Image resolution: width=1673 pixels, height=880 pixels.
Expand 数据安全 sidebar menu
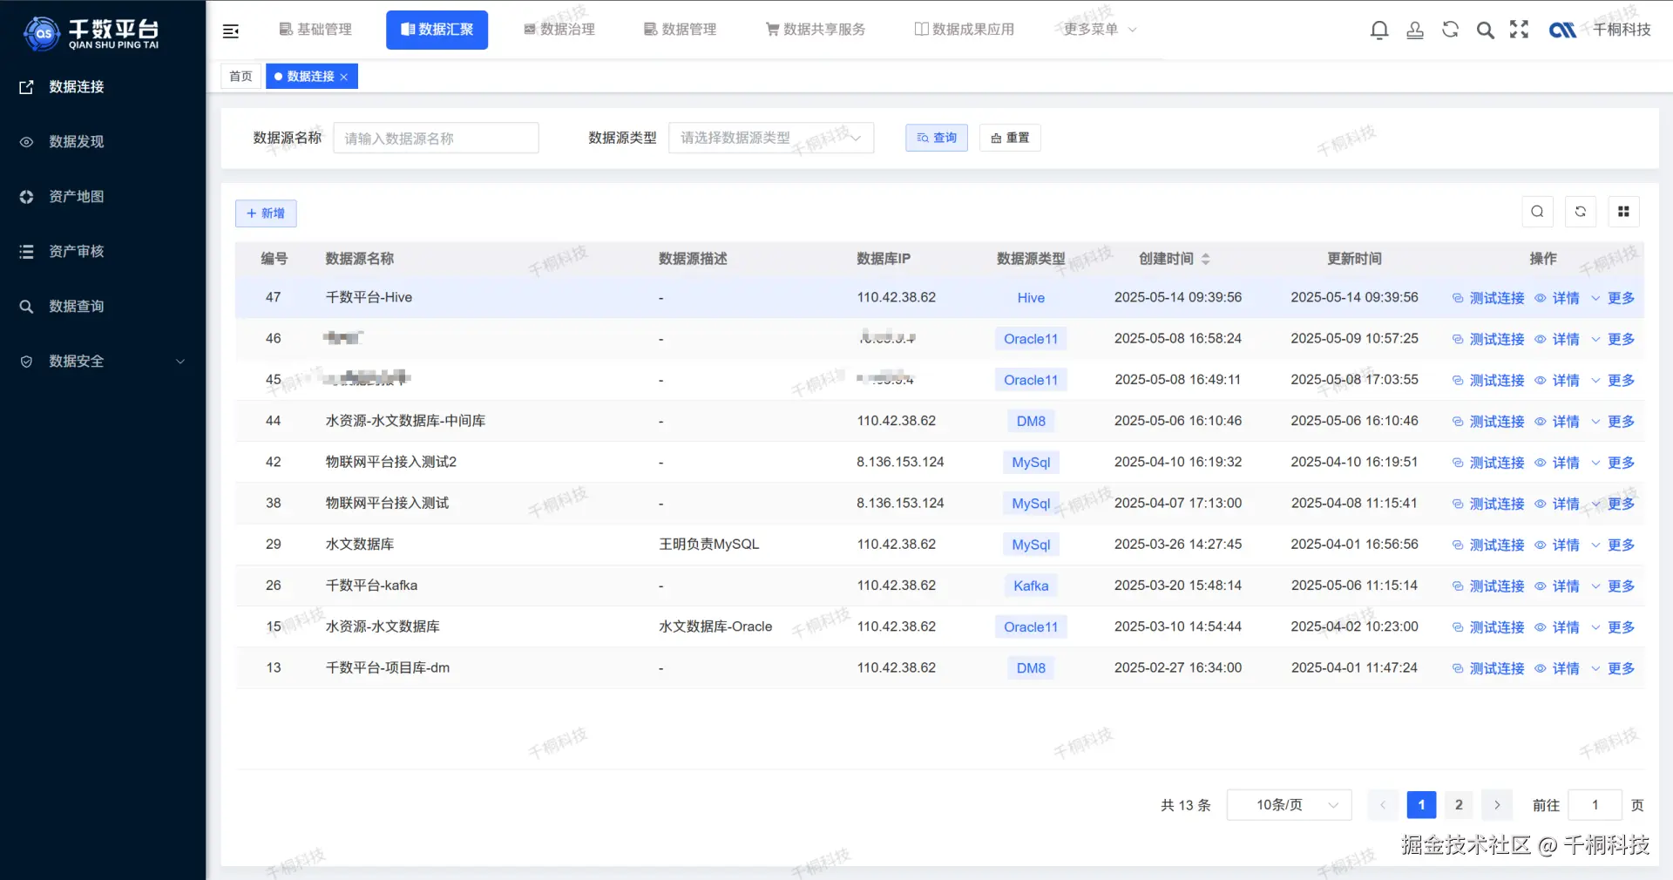[x=103, y=362]
